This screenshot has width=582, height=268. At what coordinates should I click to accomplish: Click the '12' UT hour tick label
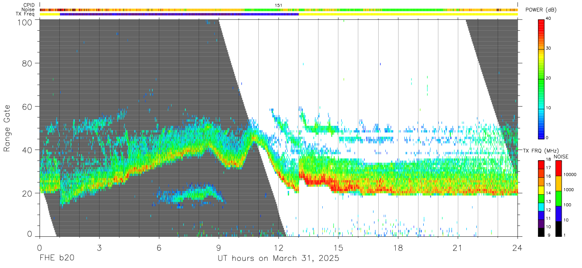279,248
